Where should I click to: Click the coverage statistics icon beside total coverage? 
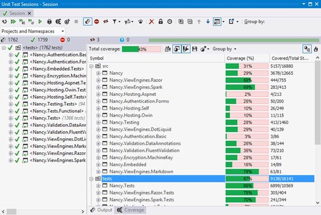[168, 49]
